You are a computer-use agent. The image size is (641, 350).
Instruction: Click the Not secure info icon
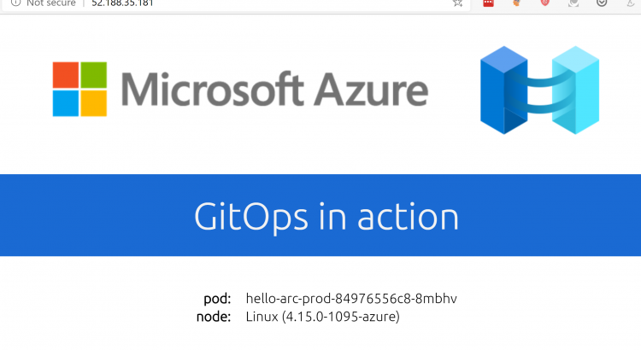click(15, 3)
